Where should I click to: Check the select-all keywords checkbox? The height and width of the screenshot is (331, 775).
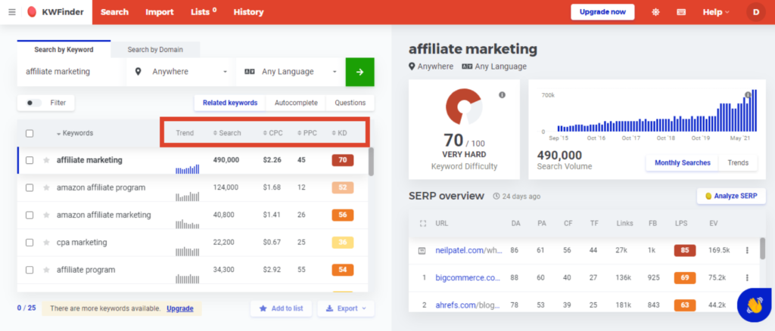[x=30, y=133]
